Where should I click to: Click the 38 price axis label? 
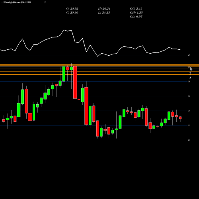pyautogui.click(x=189, y=82)
